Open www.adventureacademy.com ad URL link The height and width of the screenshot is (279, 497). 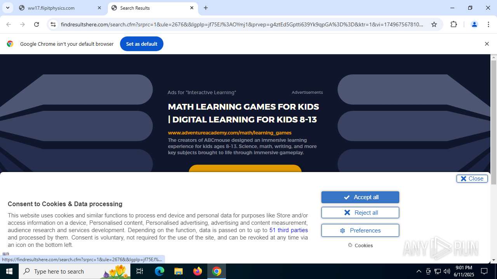coord(229,133)
